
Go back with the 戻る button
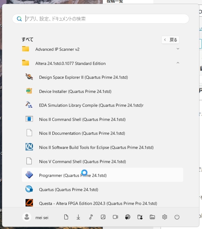coord(170,40)
